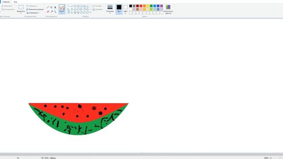The image size is (283, 159).
Task: Click the 100% zoom level text
Action: click(266, 158)
